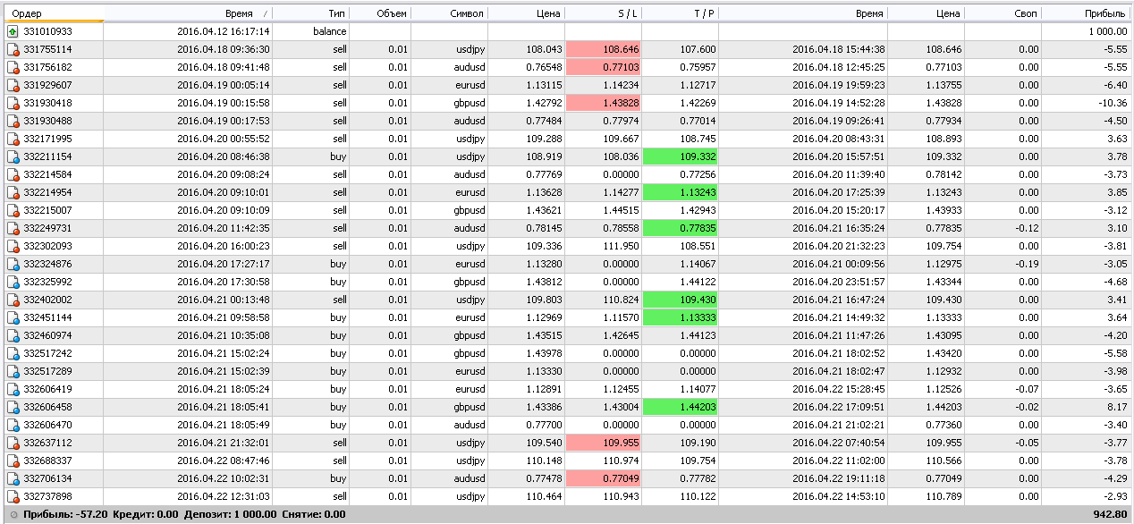Click the red stop-loss cell 109.955
Screen dimensions: 1134x524
pos(603,443)
